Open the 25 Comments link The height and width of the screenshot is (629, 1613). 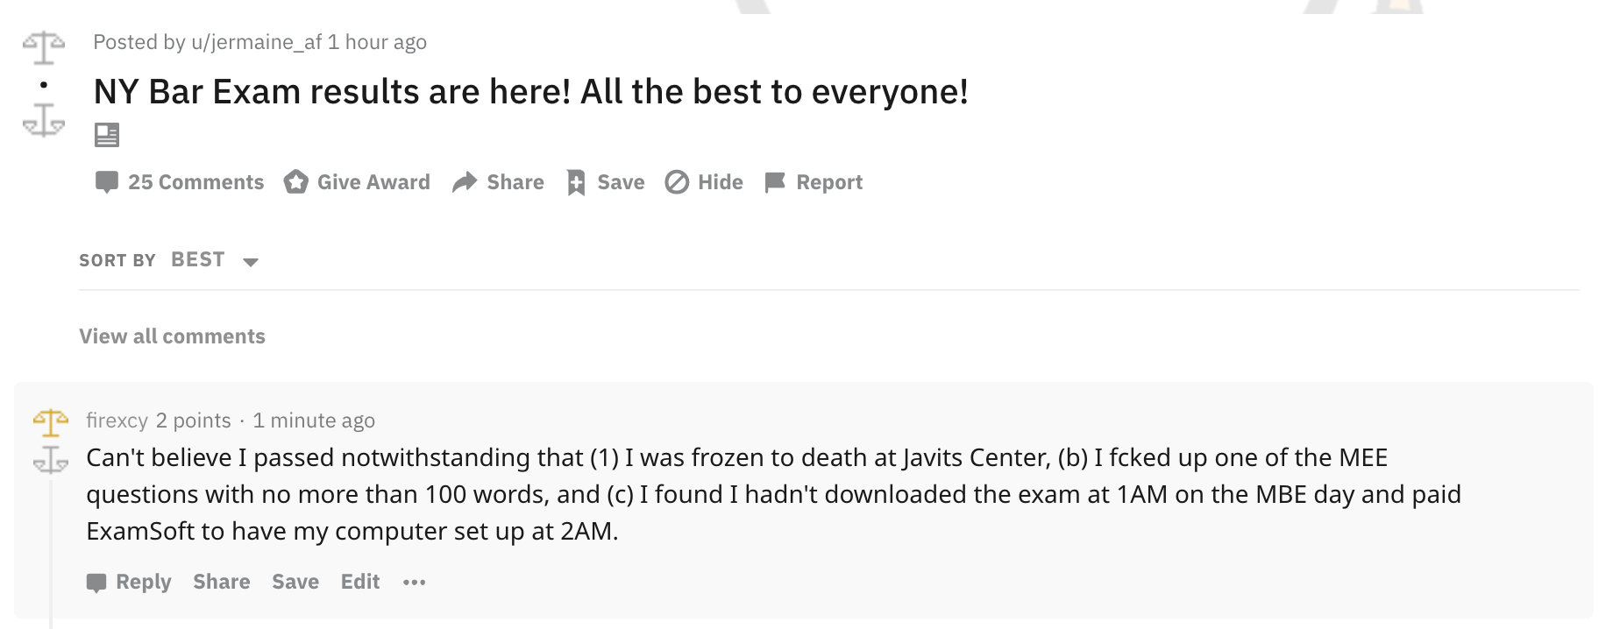pos(180,182)
